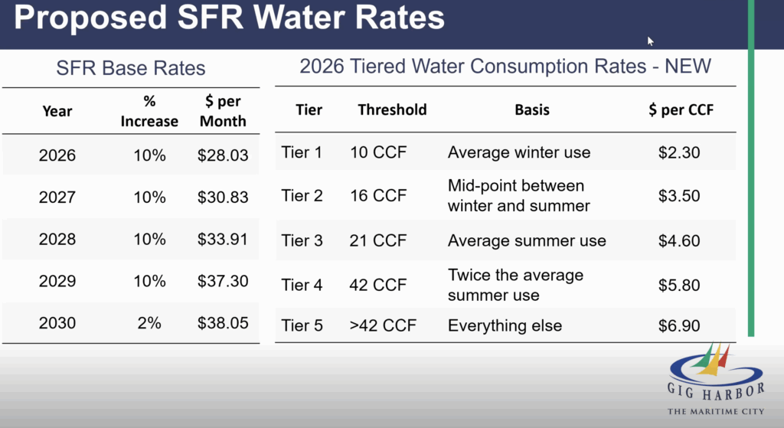Click the 2026 base rate of $28.03
This screenshot has height=428, width=784.
[223, 155]
